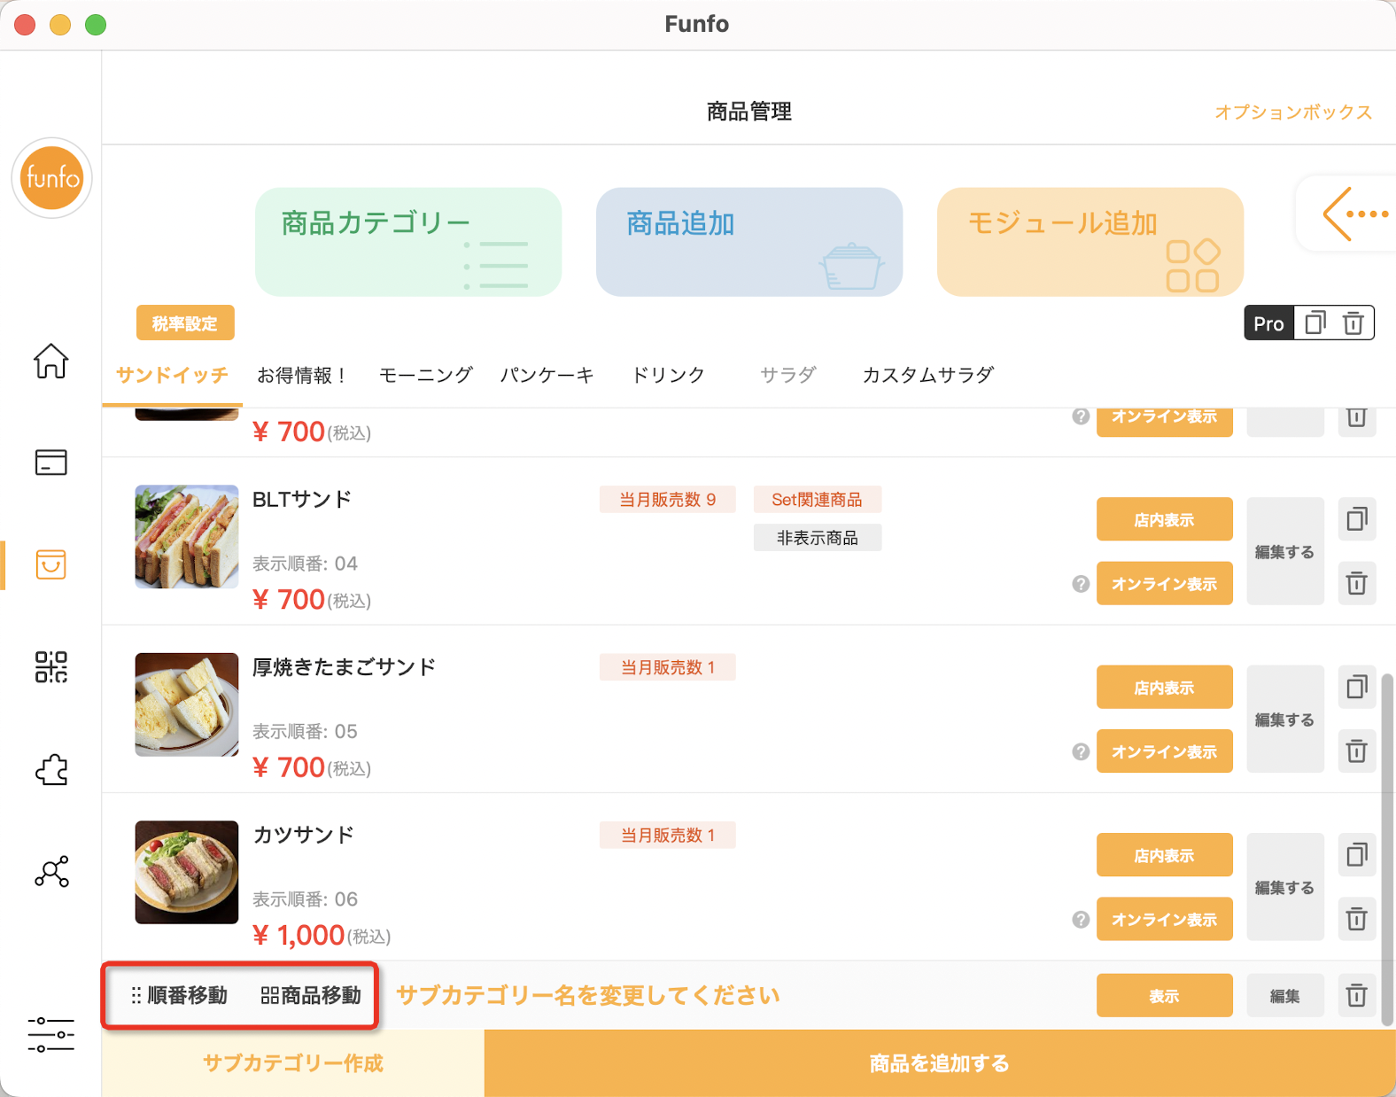Open the network share sidebar icon

coord(51,872)
